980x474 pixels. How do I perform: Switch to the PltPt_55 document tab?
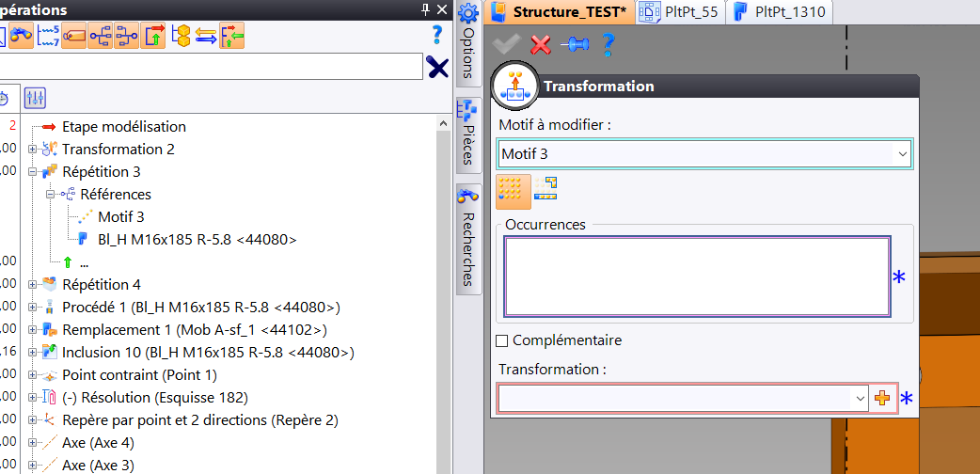tap(680, 12)
